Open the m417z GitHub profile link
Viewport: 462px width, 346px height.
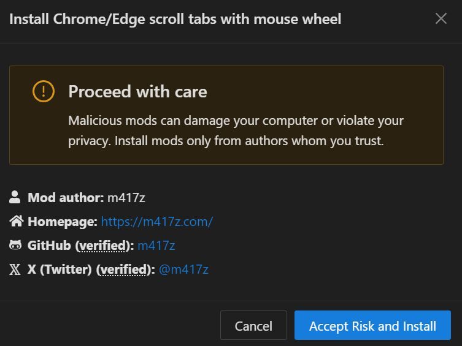coord(156,245)
